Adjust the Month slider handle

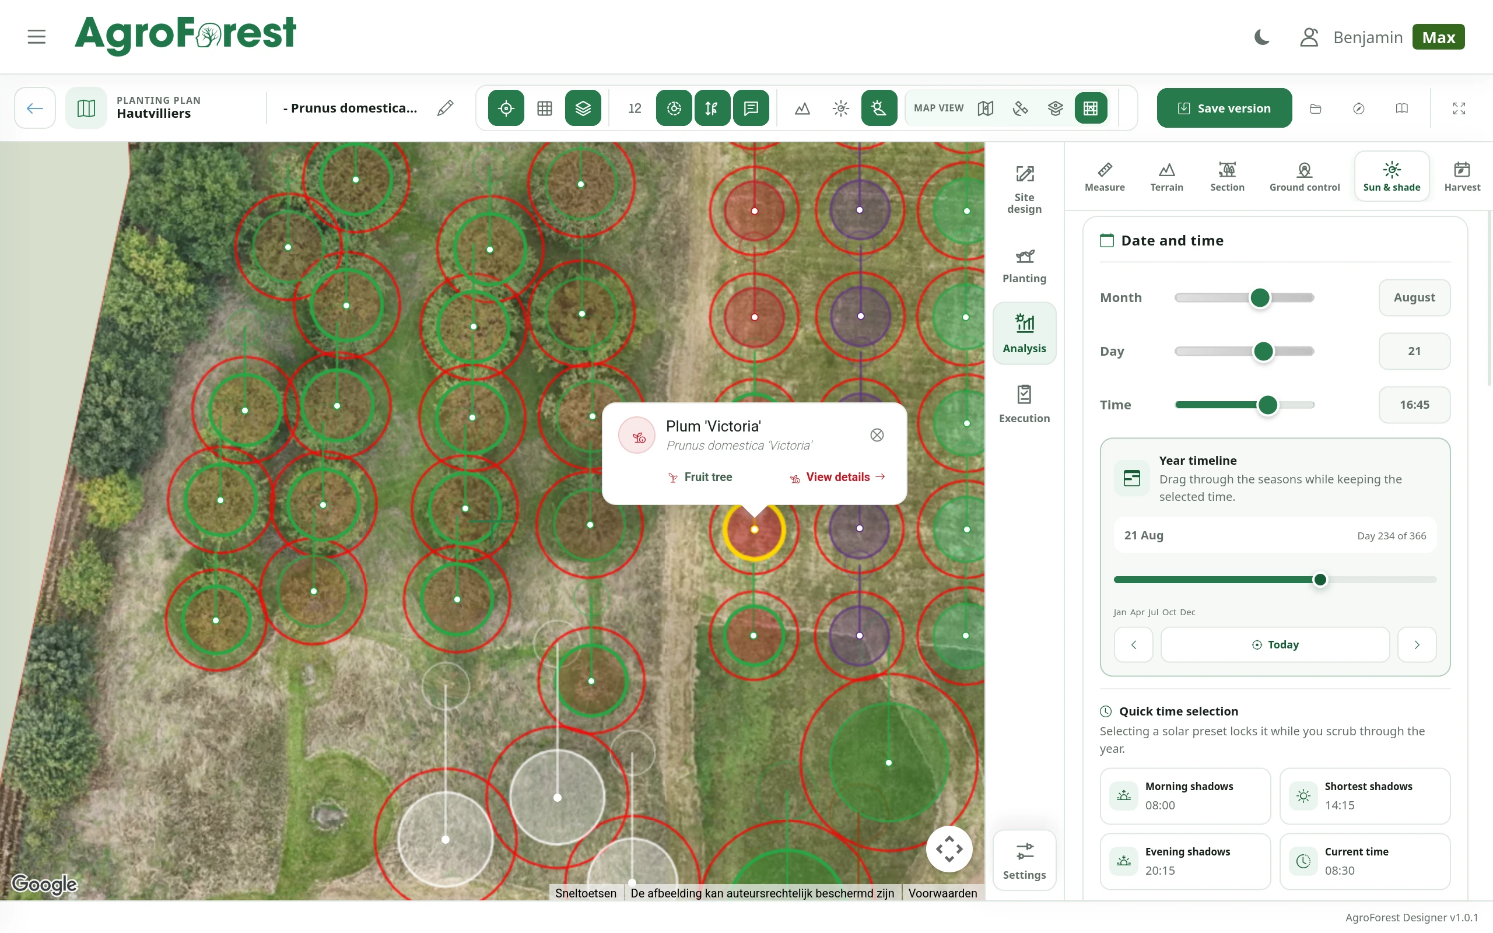[1260, 298]
